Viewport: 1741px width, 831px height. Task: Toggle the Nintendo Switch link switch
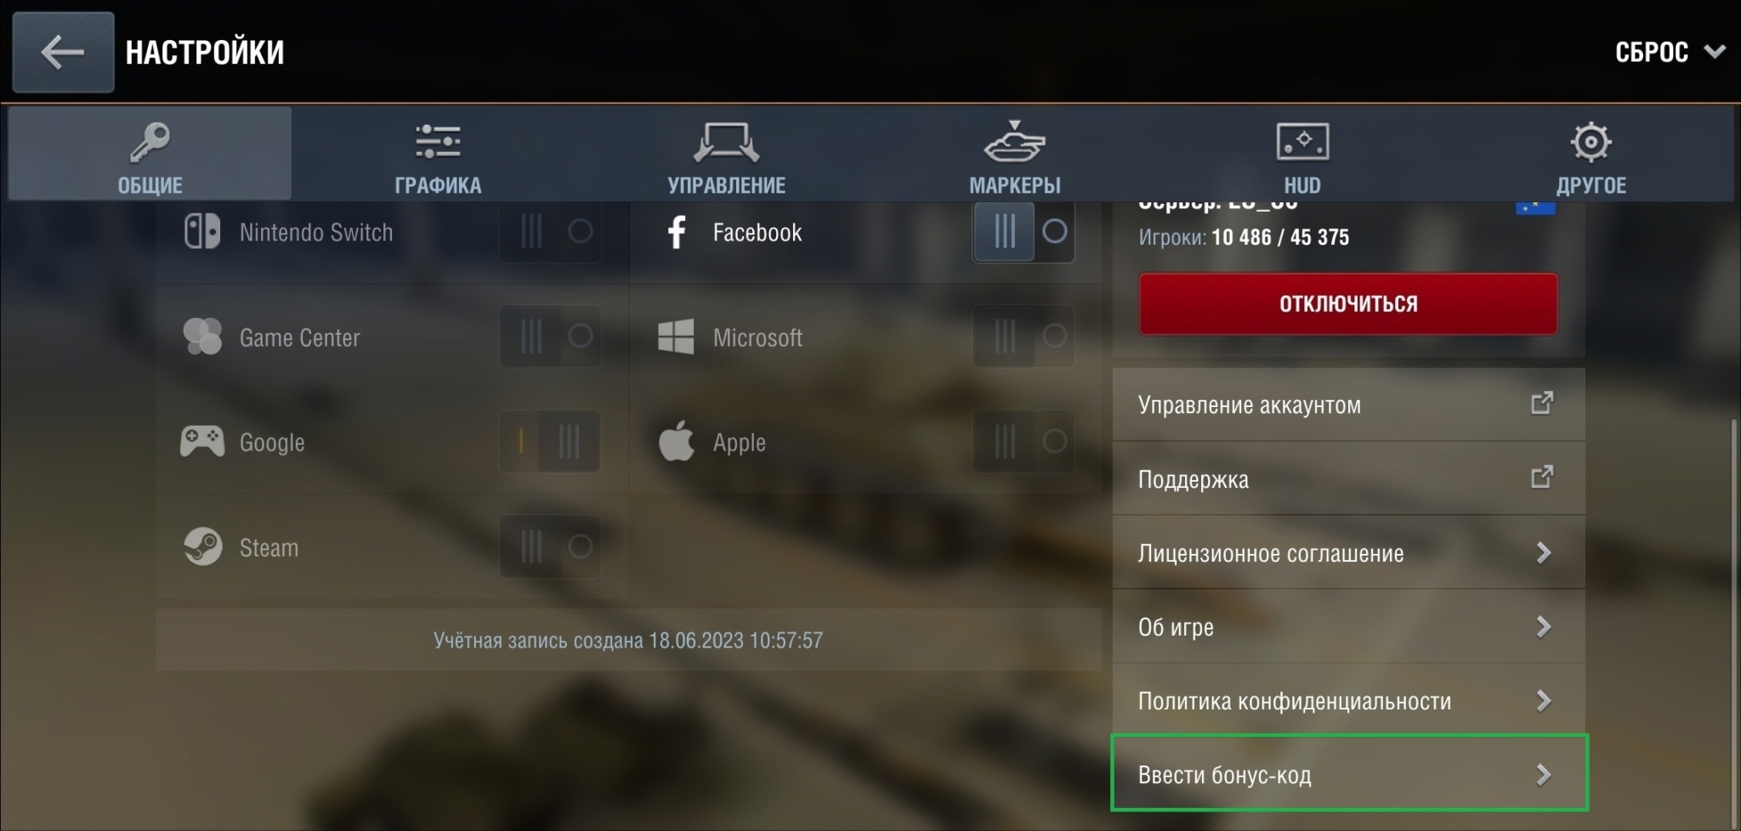[550, 231]
